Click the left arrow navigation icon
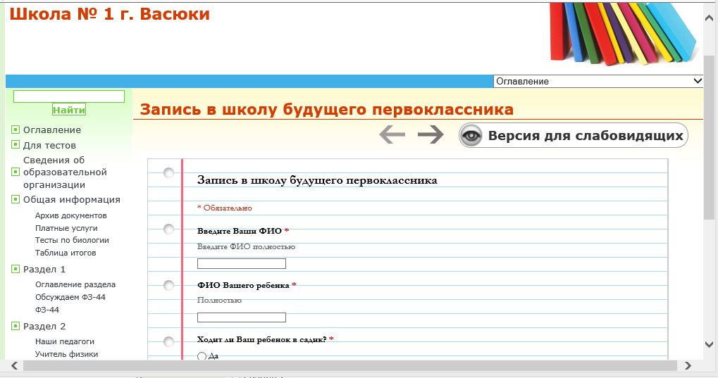718x378 pixels. tap(392, 134)
